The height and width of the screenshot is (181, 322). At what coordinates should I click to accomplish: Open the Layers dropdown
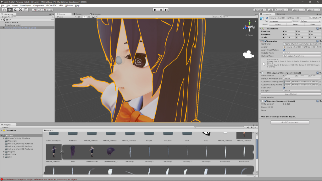(298, 10)
